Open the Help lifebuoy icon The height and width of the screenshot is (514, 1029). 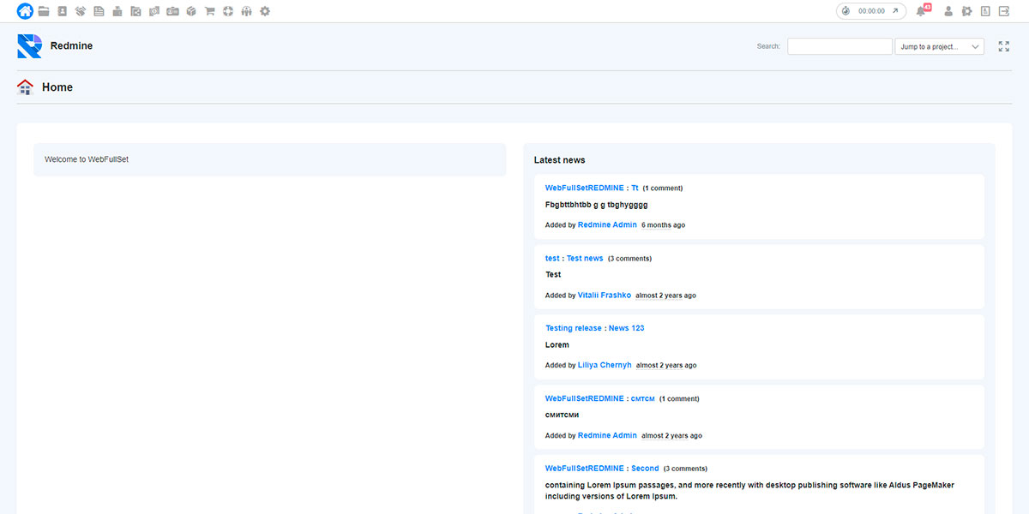[227, 11]
